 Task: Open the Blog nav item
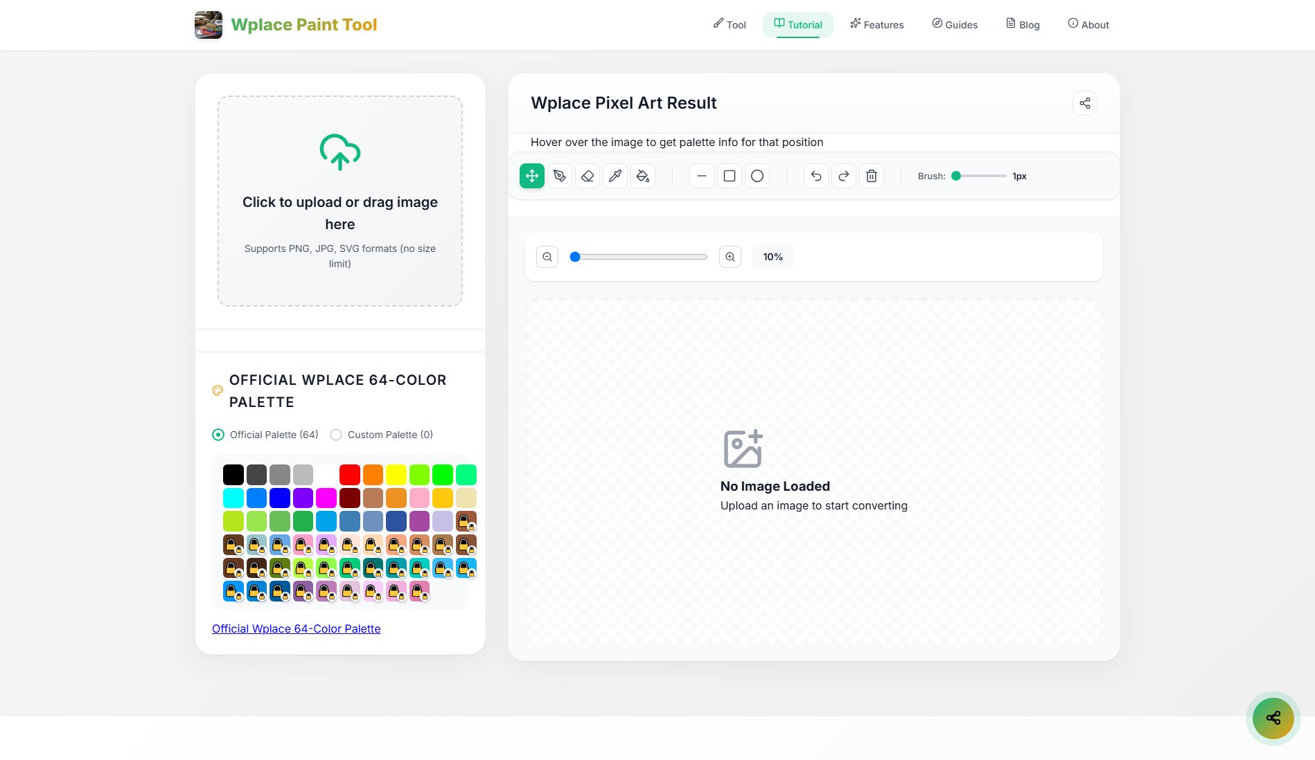pos(1023,24)
